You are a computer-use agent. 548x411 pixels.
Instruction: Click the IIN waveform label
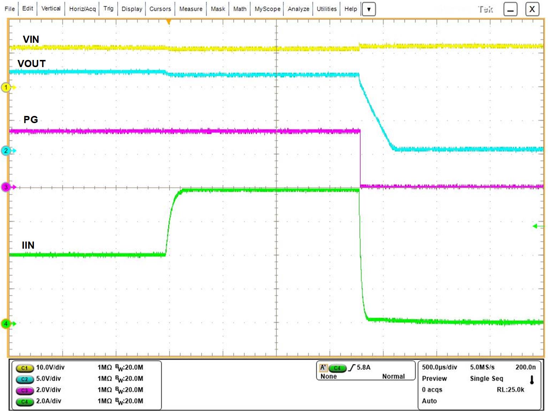pyautogui.click(x=28, y=245)
